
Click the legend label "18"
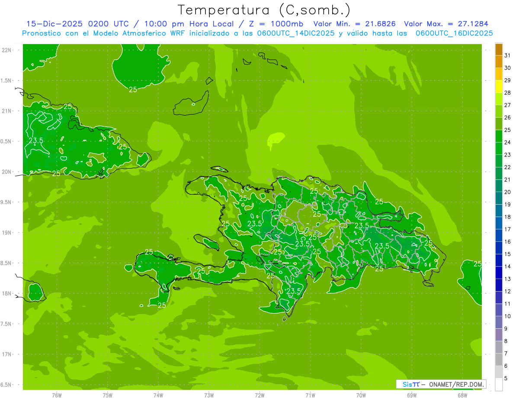tap(507, 217)
